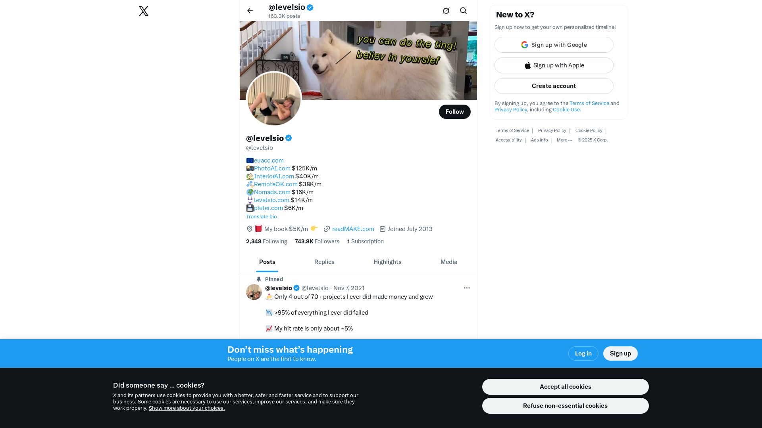Open the search magnifier icon in header

[x=463, y=11]
